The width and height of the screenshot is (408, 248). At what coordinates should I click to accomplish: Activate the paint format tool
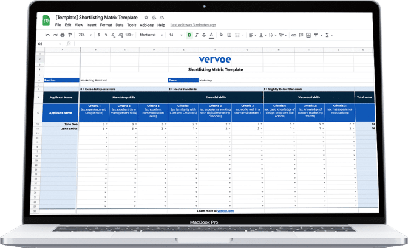70,35
